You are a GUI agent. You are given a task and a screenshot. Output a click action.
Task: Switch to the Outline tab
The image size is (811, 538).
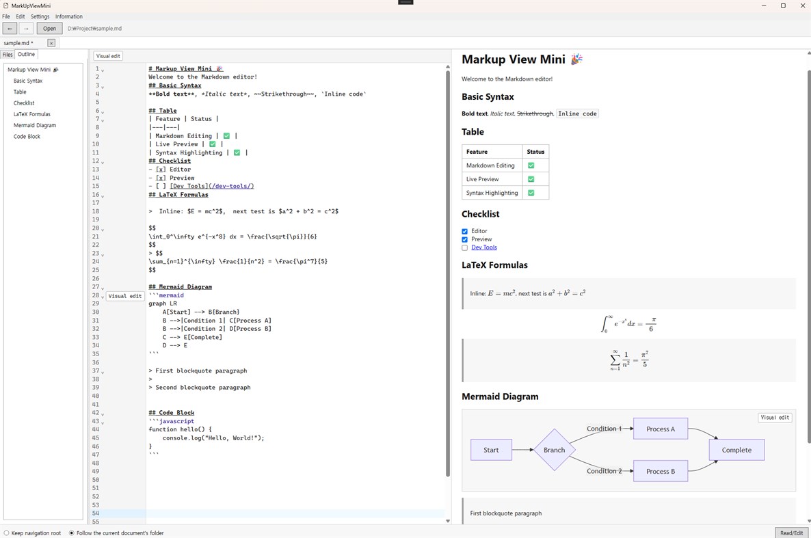pos(26,54)
